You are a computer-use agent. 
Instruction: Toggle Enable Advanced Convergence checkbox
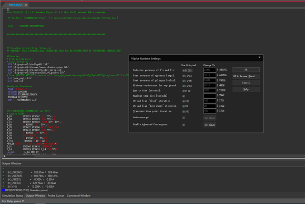click(x=183, y=125)
